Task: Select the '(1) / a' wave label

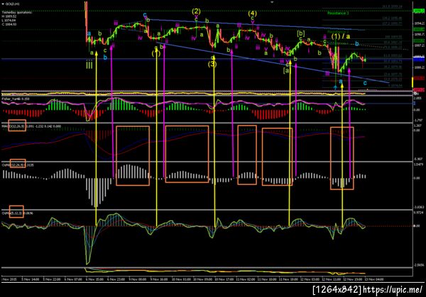Action: click(341, 36)
